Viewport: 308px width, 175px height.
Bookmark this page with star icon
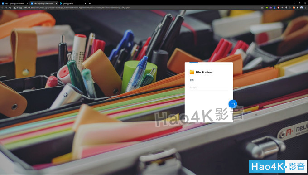click(262, 7)
